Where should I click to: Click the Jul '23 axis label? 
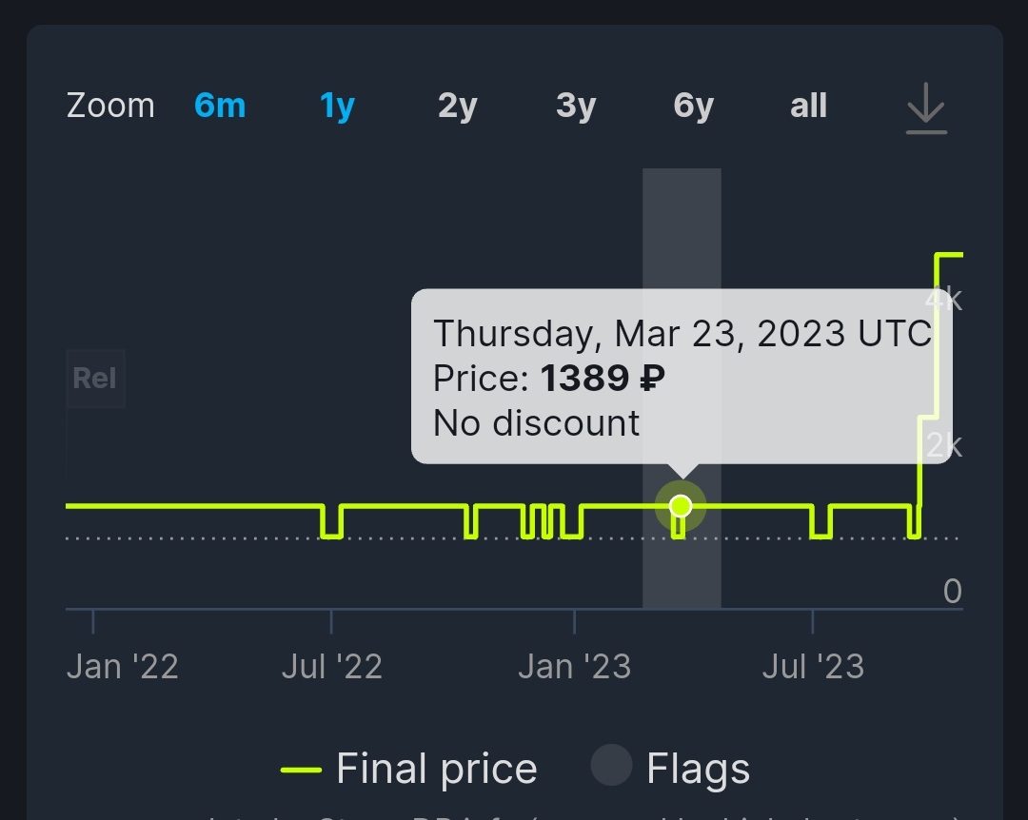[813, 667]
